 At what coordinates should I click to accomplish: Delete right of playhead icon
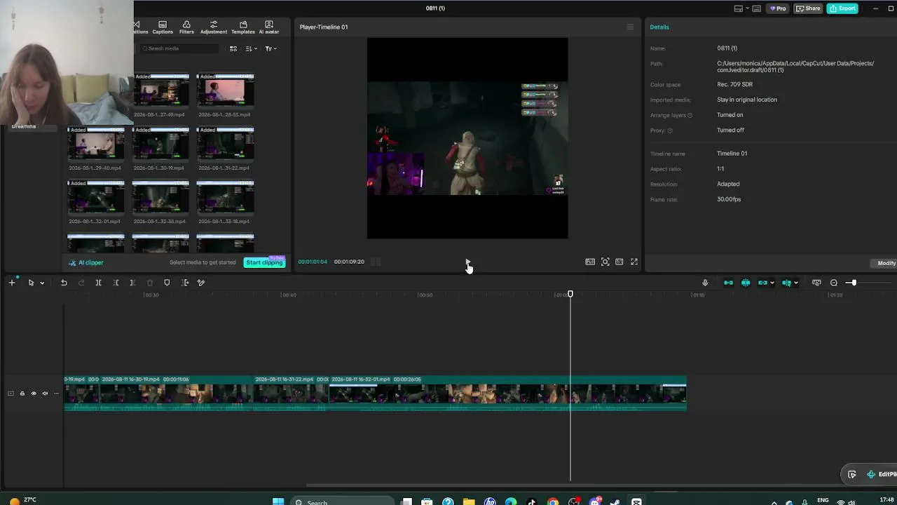click(132, 283)
